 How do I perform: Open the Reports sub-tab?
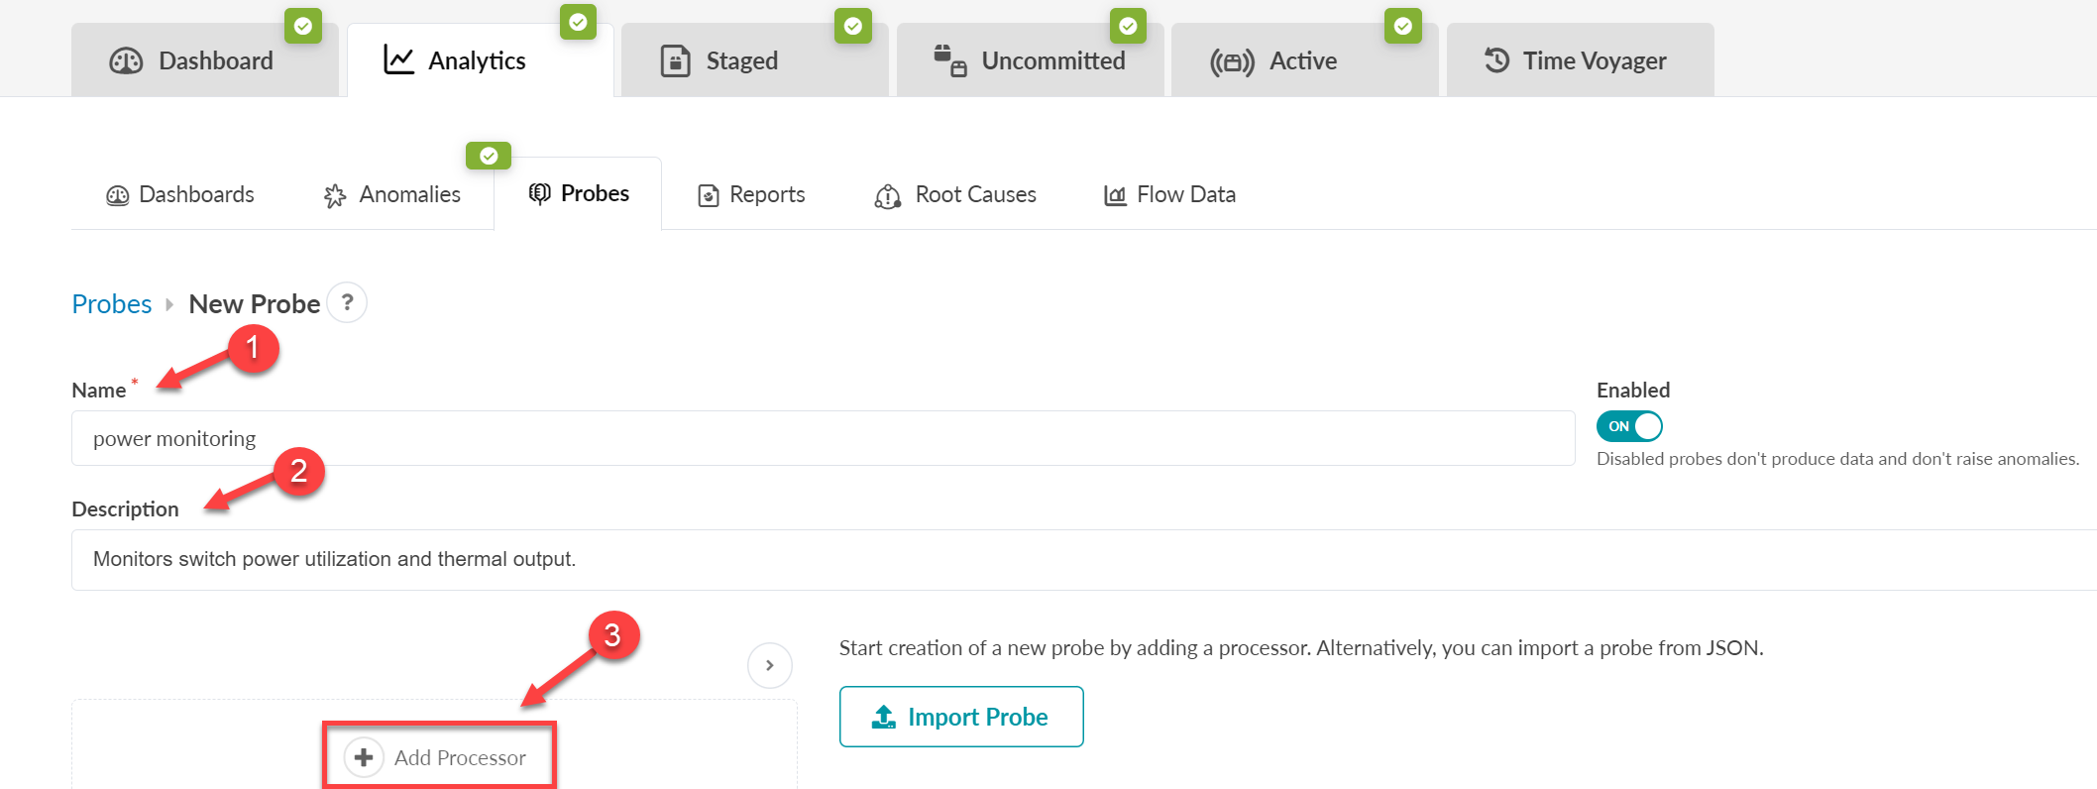point(751,195)
